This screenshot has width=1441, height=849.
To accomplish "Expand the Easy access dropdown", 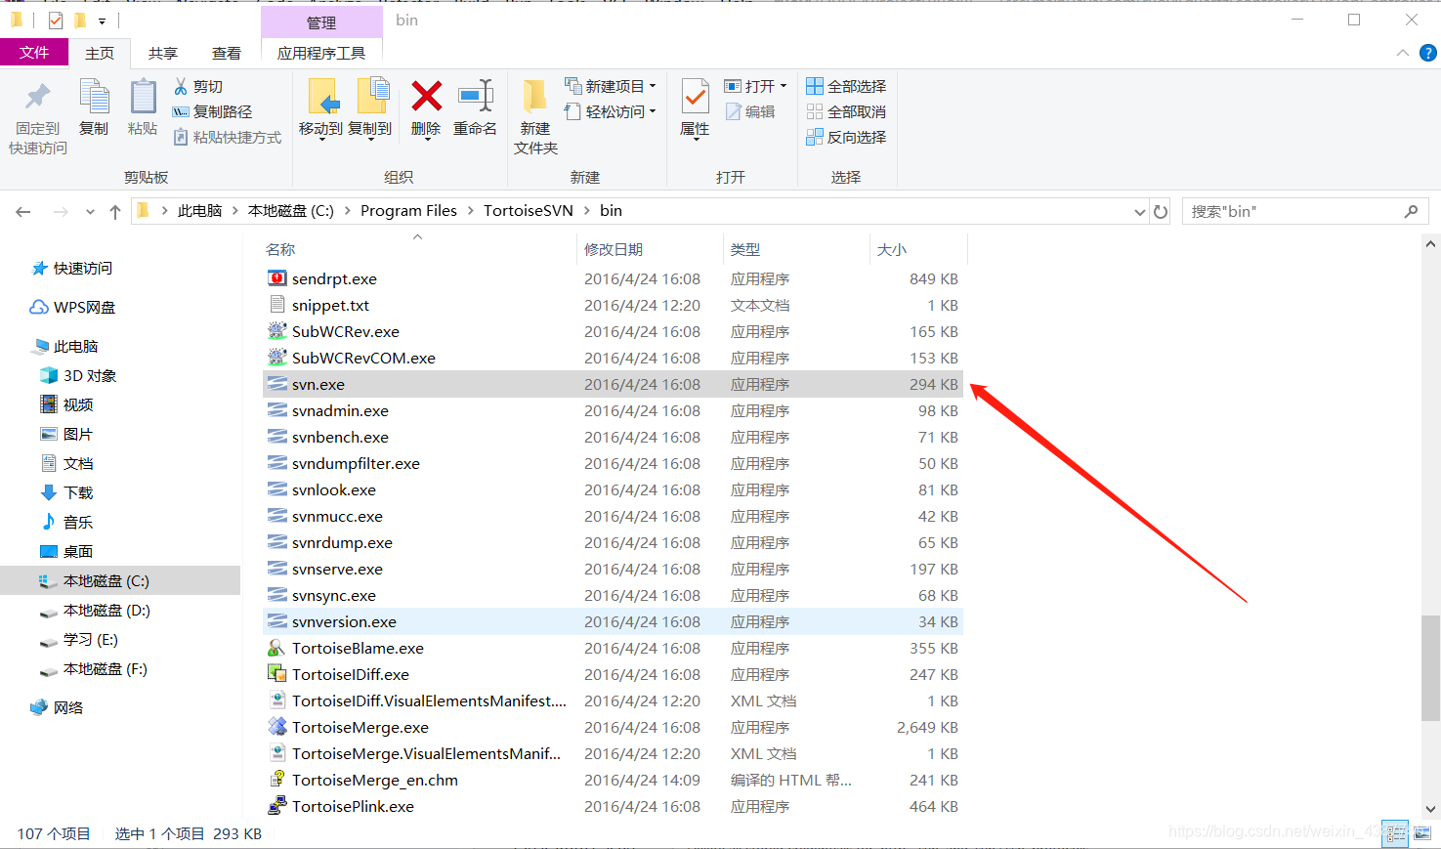I will click(653, 111).
